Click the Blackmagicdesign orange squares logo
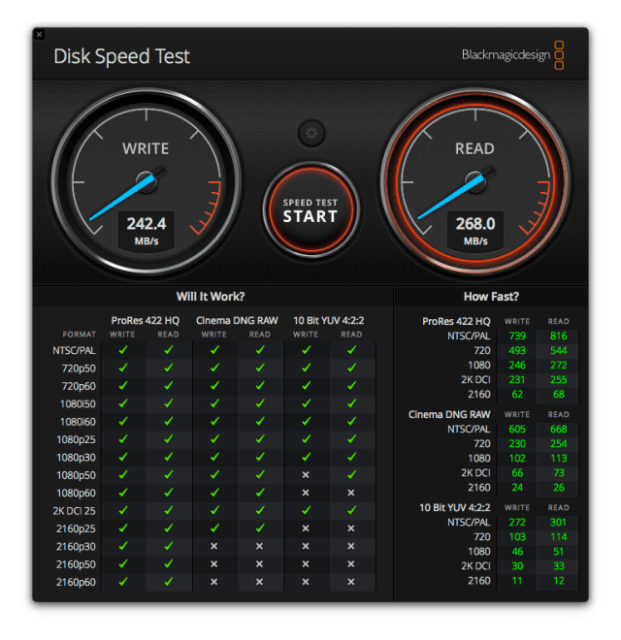Viewport: 621px width, 640px height. 560,55
